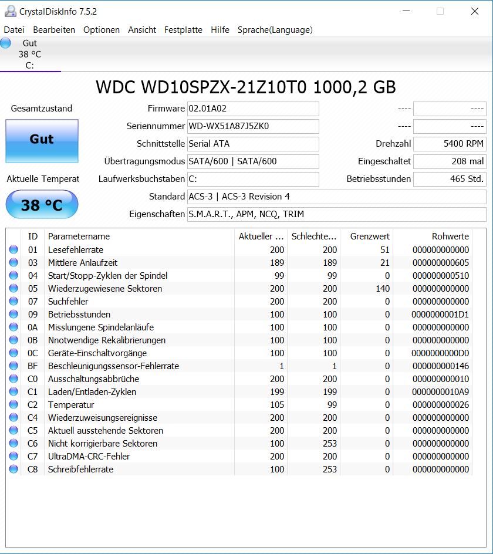This screenshot has width=493, height=554.
Task: Click the Eigenschaften field with S.M.A.R.T.
Action: [337, 214]
